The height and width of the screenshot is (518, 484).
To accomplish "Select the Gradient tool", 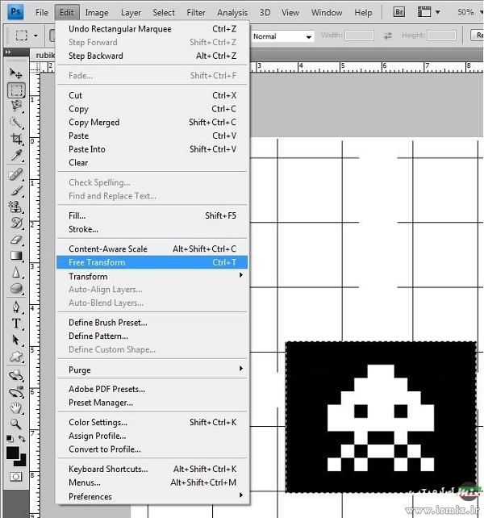I will (16, 256).
